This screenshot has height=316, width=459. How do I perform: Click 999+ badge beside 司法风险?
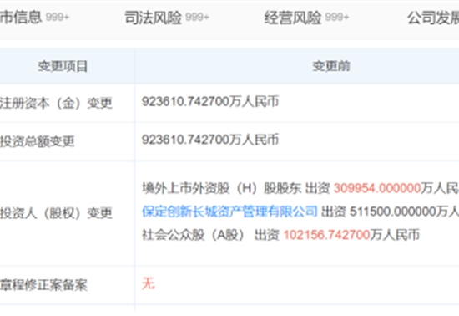(197, 18)
